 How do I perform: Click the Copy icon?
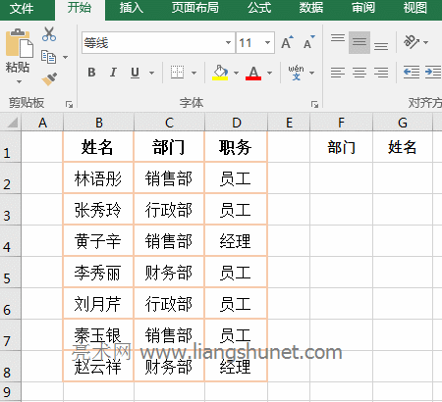pos(48,57)
